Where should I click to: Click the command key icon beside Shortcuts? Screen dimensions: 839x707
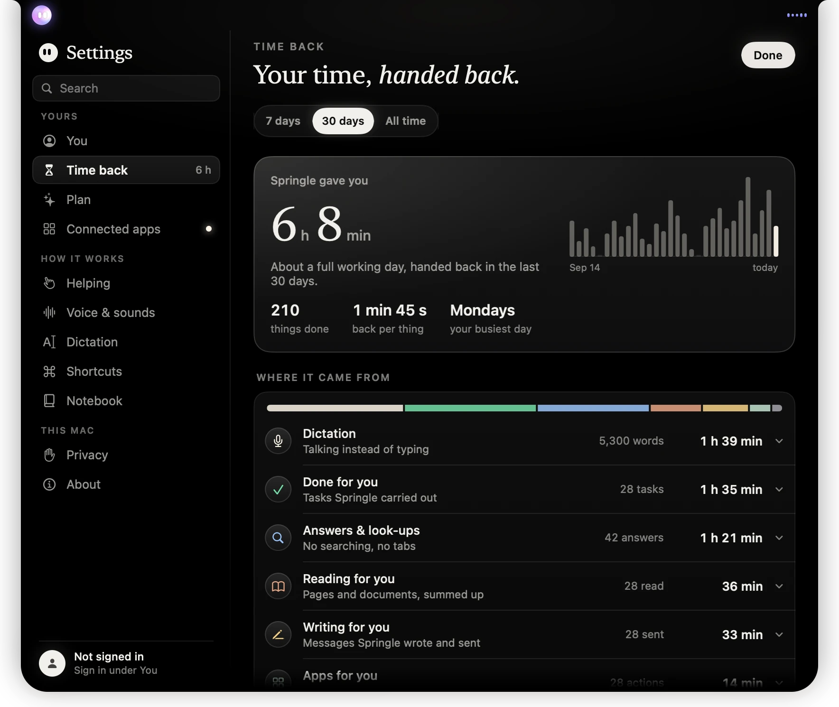click(49, 372)
